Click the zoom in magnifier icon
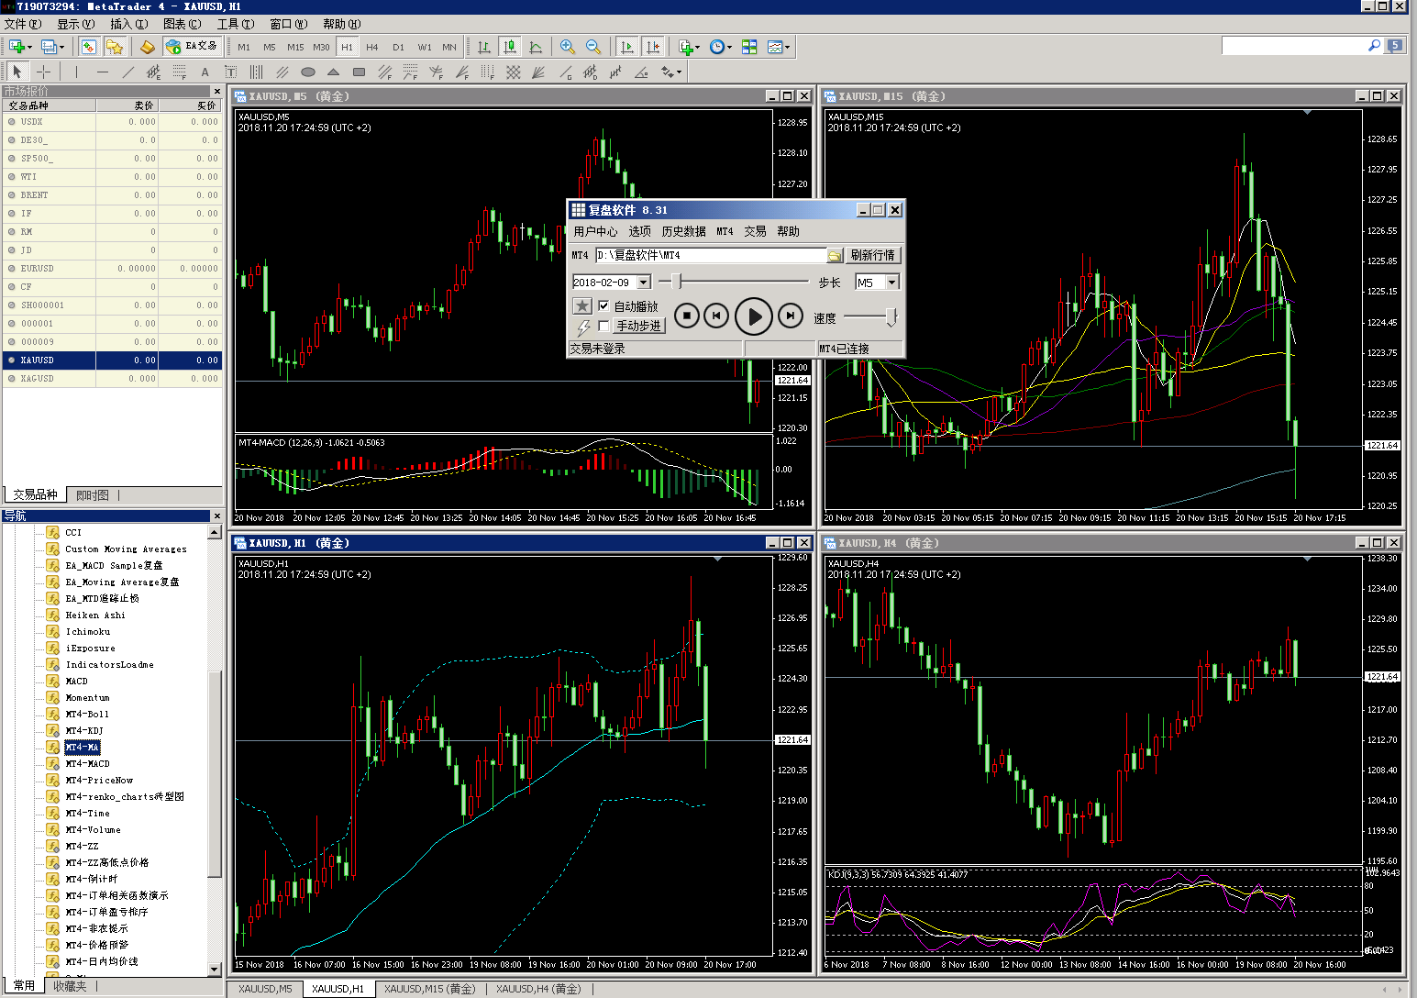 click(568, 47)
